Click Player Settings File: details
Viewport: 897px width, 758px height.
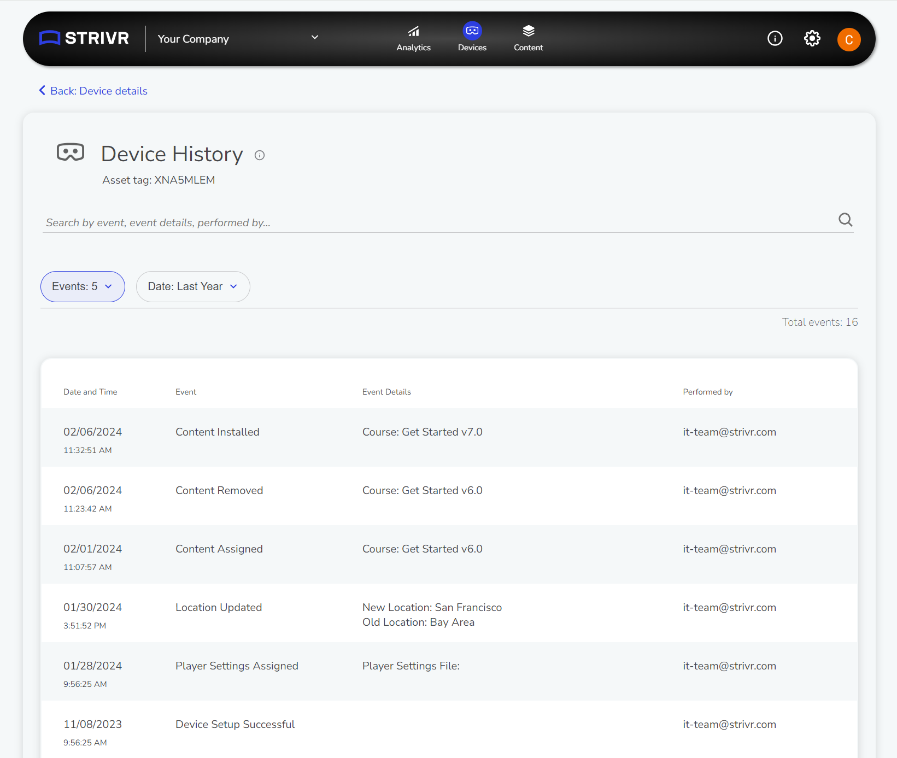coord(411,666)
